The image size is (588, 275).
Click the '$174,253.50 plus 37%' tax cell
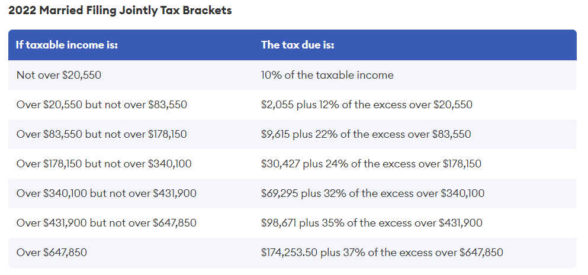382,253
